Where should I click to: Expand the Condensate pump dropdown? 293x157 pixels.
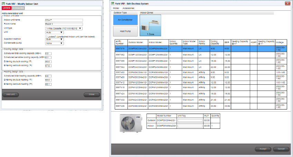point(55,43)
